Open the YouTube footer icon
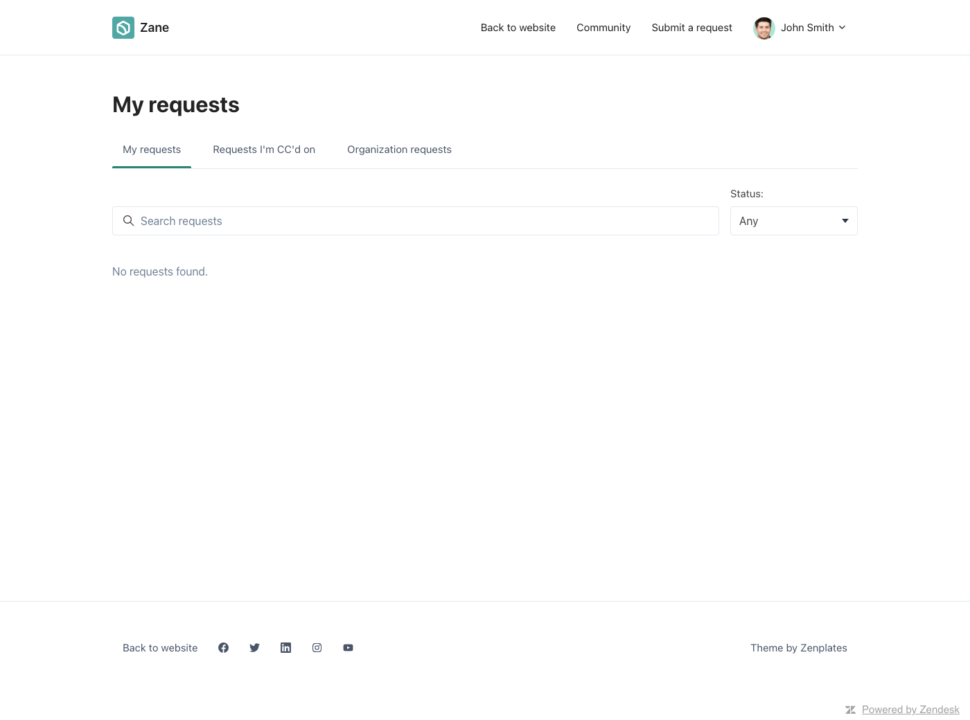The height and width of the screenshot is (720, 970). [348, 648]
